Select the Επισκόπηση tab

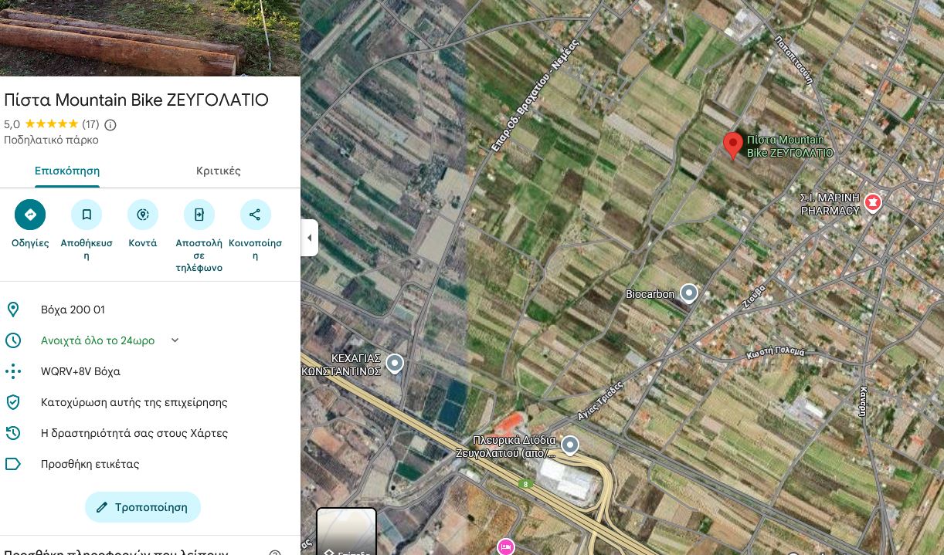[x=67, y=171]
